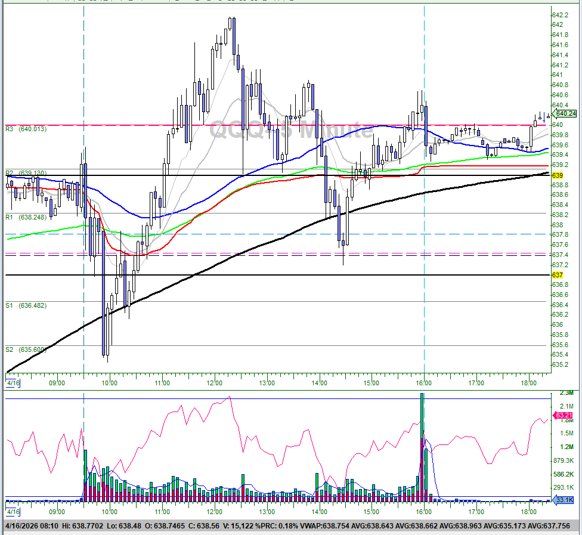
Task: Click the Hi: 638.7702 status bar value
Action: 82,526
